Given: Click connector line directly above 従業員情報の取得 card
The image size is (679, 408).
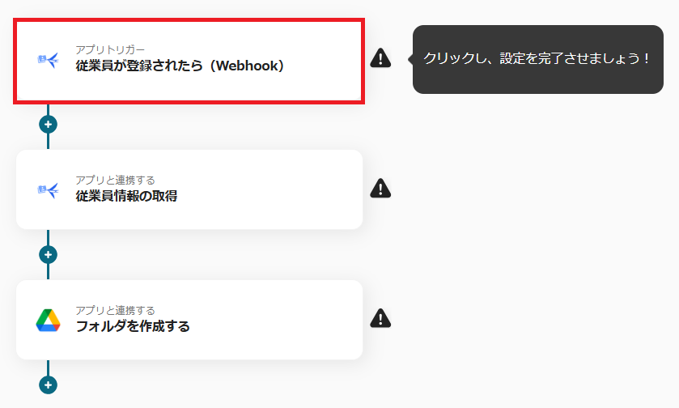Looking at the screenshot, I should [48, 141].
